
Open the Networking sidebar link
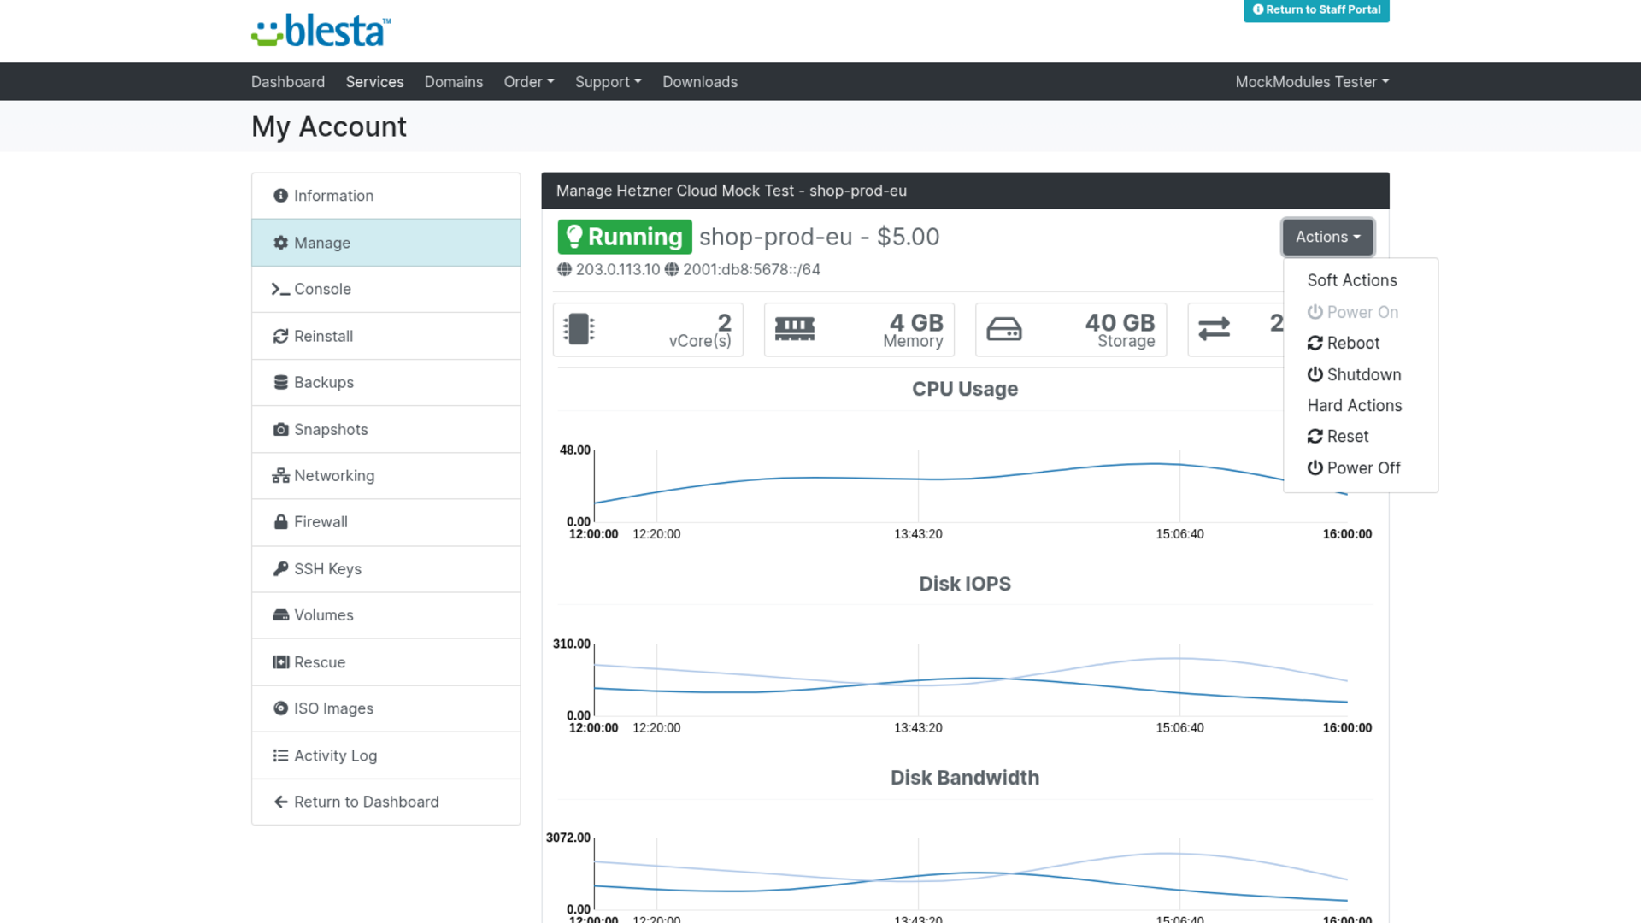coord(386,476)
